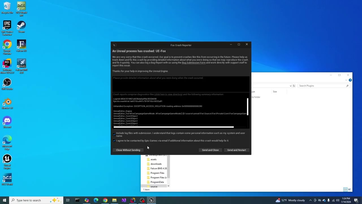Open the Bug Submission Form link
362x204 pixels.
[x=194, y=63]
